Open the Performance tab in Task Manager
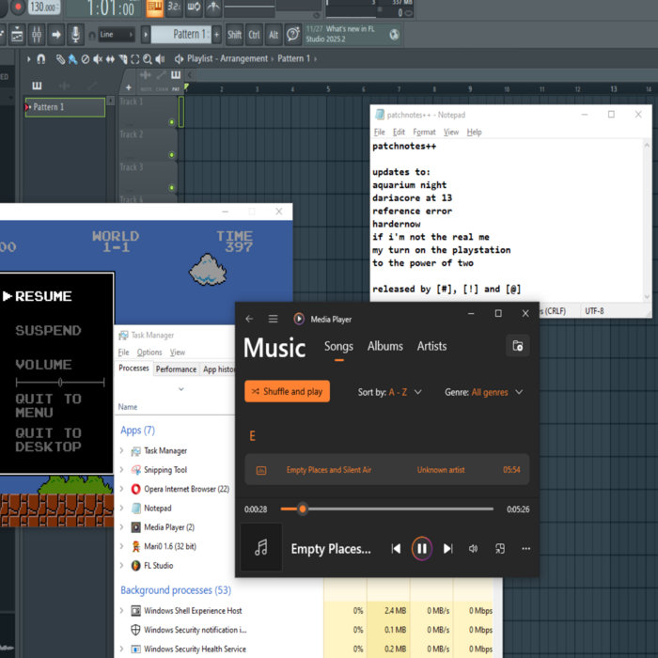 pyautogui.click(x=176, y=369)
